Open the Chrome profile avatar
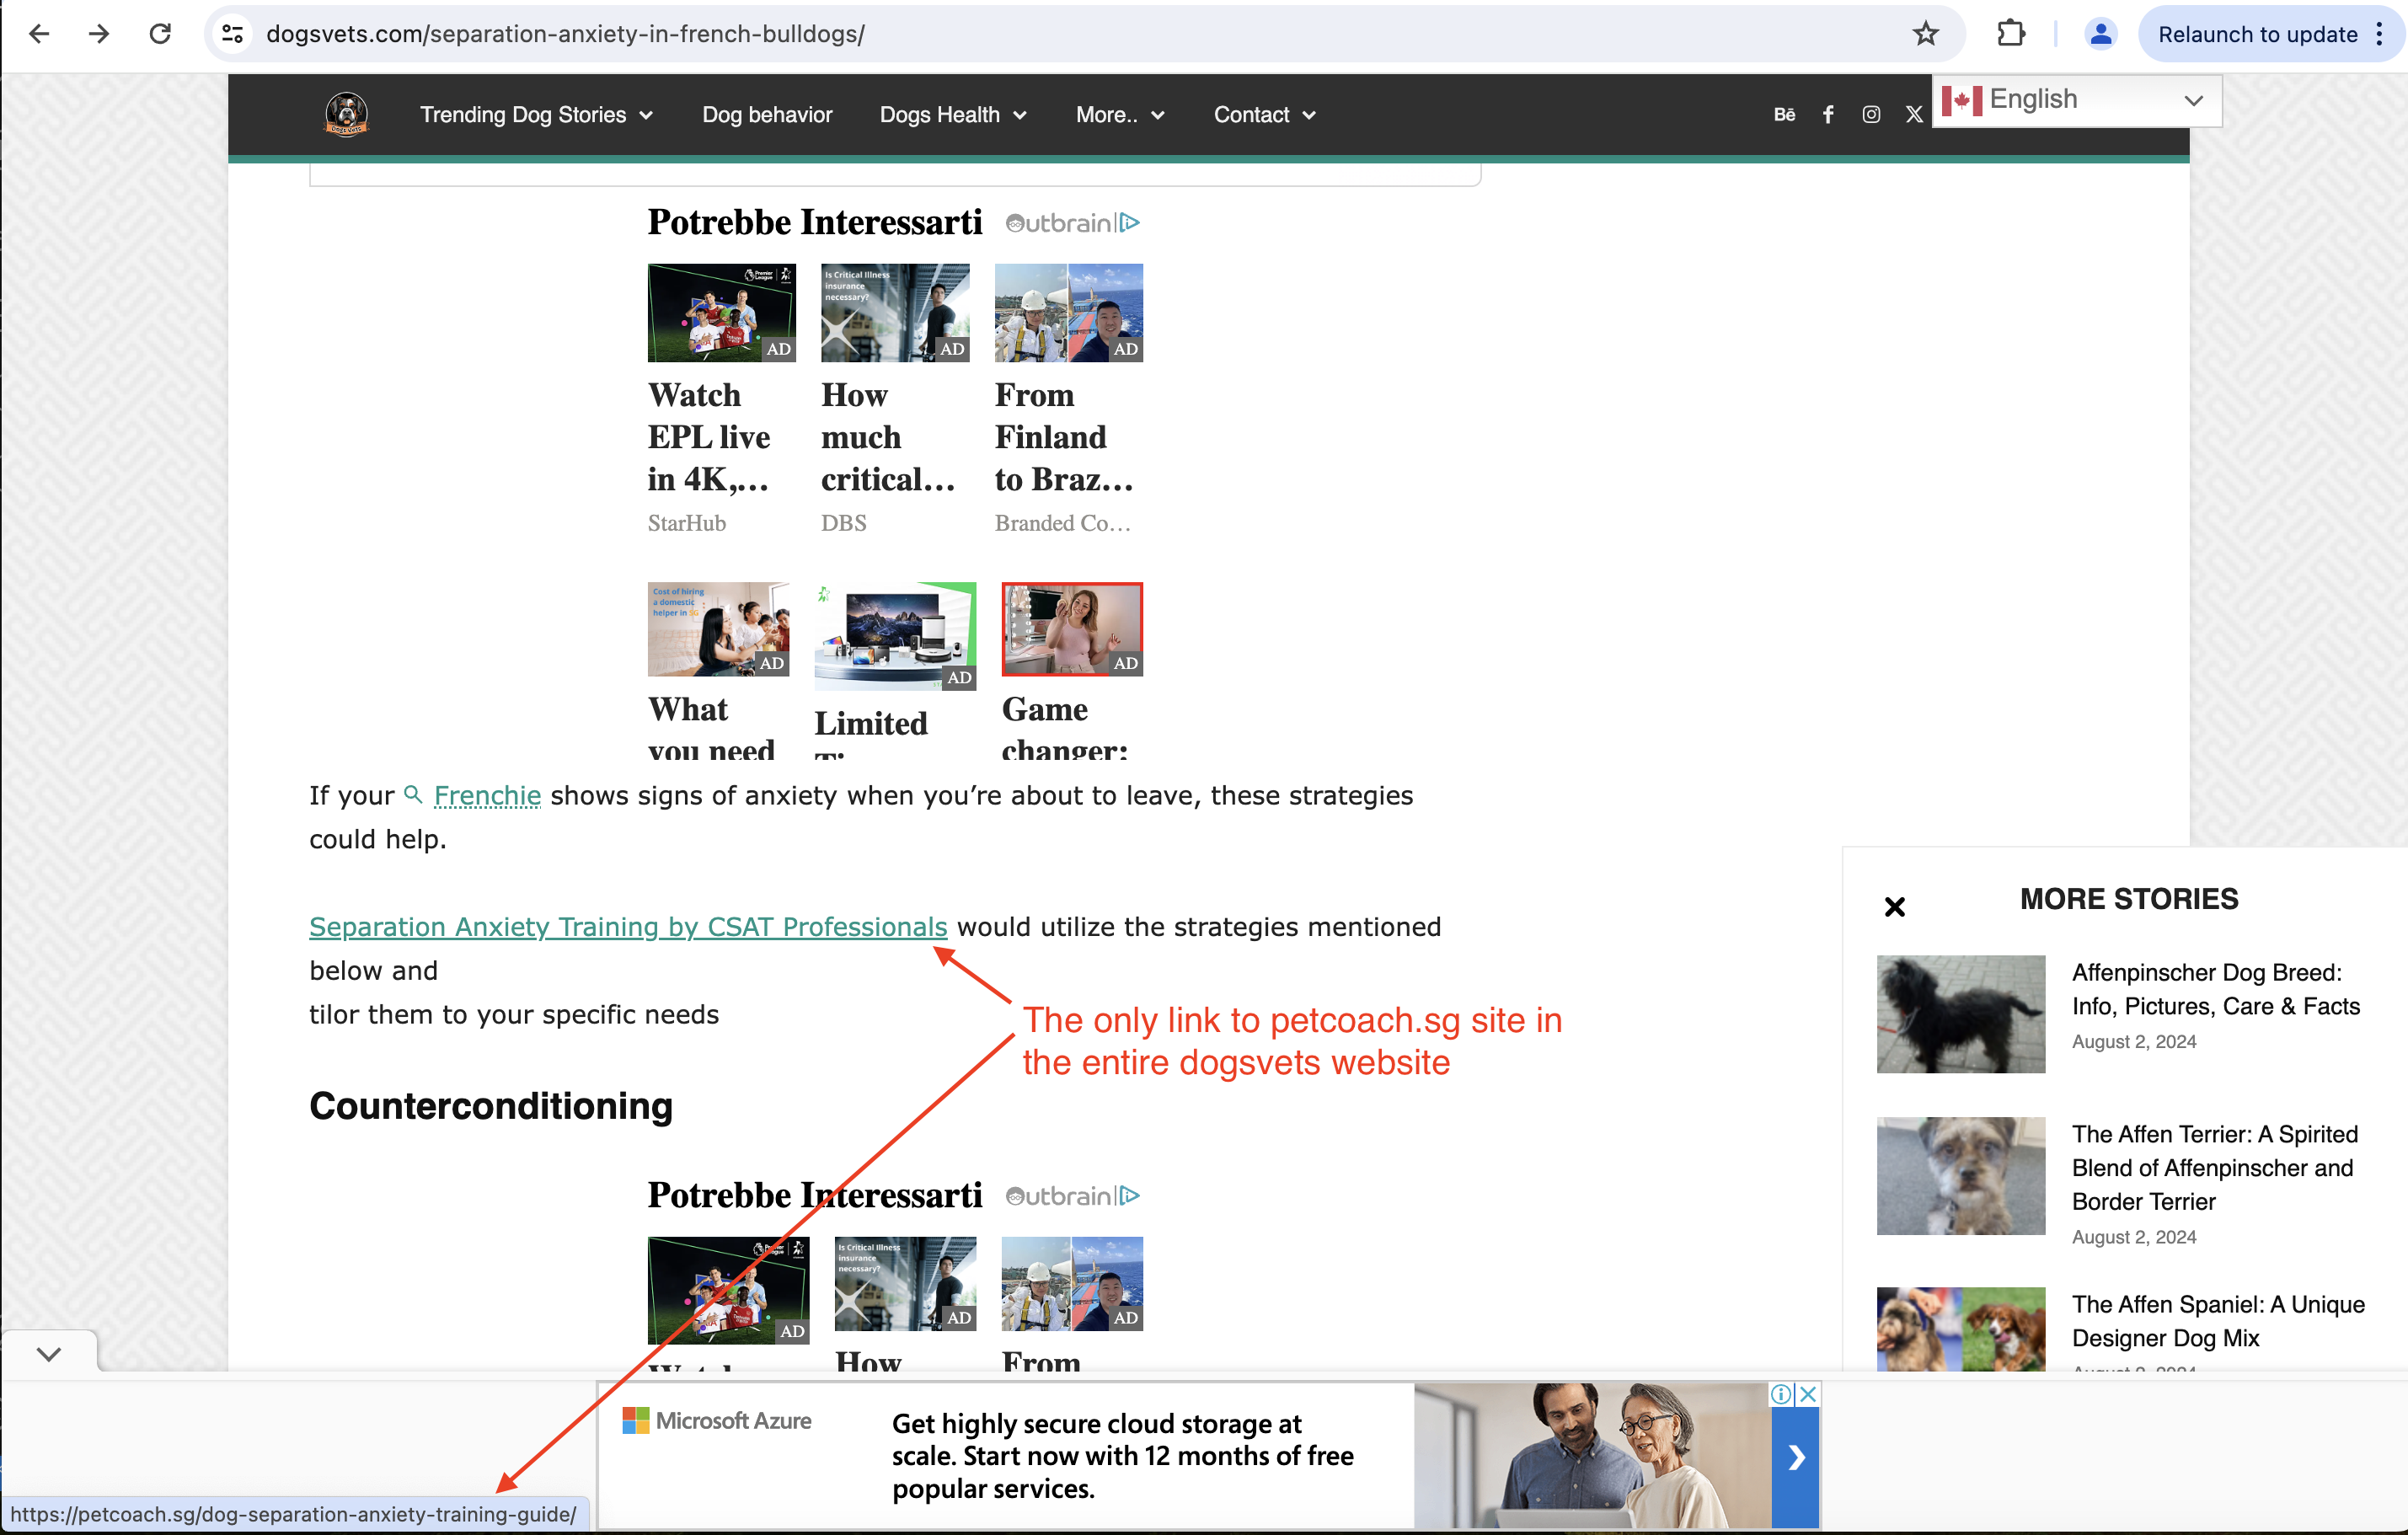Image resolution: width=2408 pixels, height=1535 pixels. pyautogui.click(x=2100, y=34)
